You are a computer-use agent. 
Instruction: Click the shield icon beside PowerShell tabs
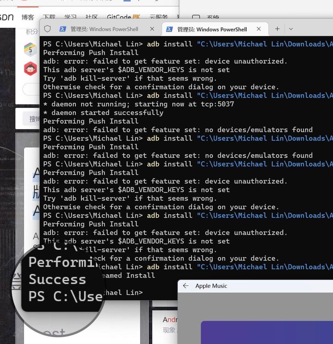(47, 29)
